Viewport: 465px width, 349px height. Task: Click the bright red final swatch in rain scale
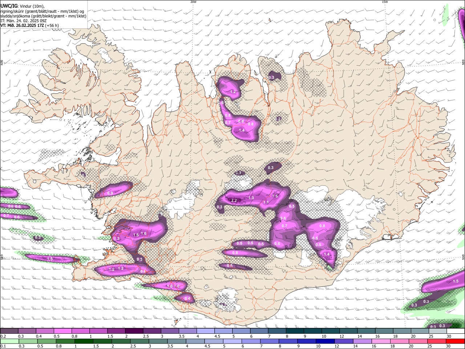pyautogui.click(x=456, y=341)
